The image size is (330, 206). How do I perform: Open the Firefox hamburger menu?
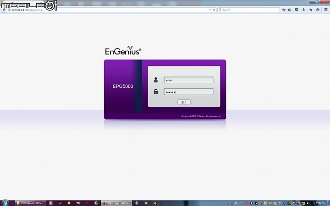tap(326, 10)
